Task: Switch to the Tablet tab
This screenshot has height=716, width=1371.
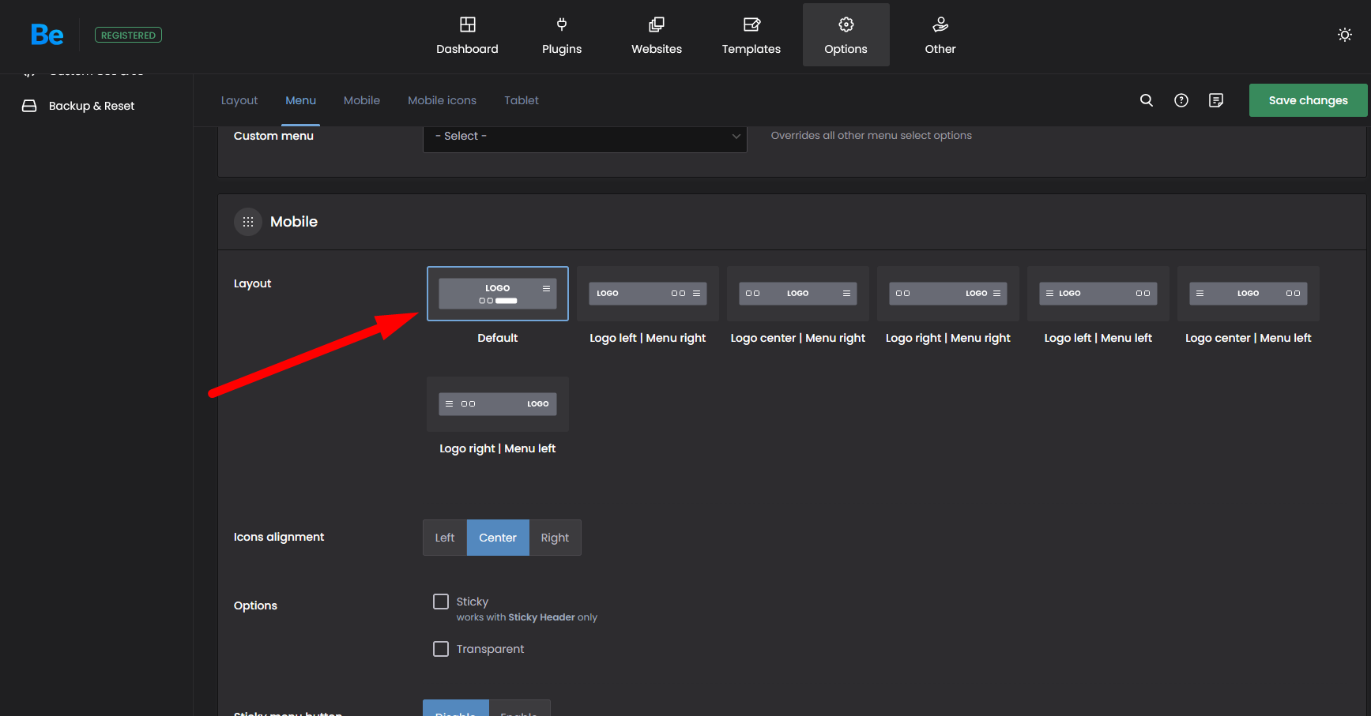Action: [x=521, y=100]
